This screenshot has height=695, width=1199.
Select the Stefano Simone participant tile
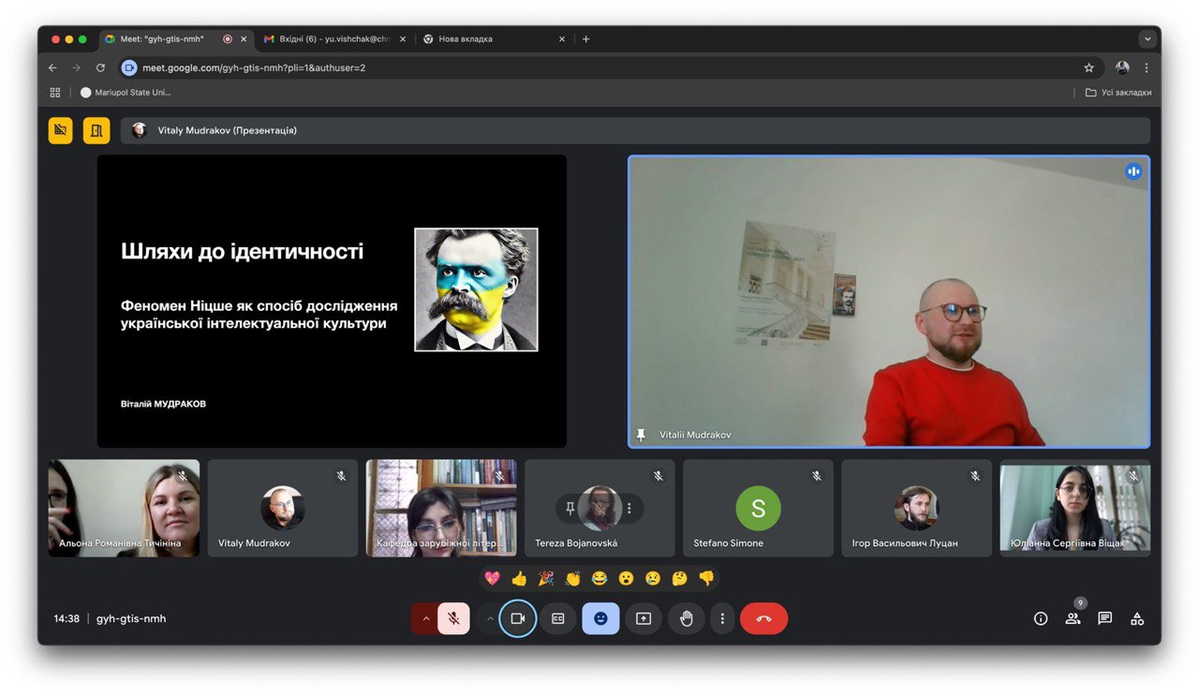tap(758, 509)
